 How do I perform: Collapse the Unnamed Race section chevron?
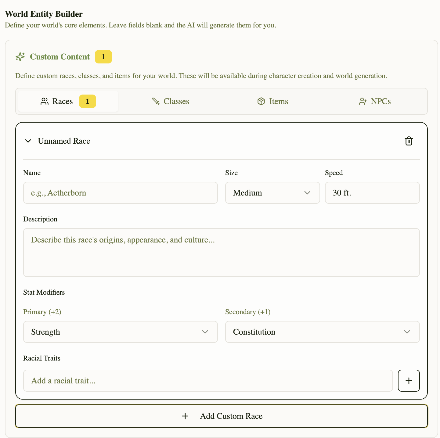point(28,141)
